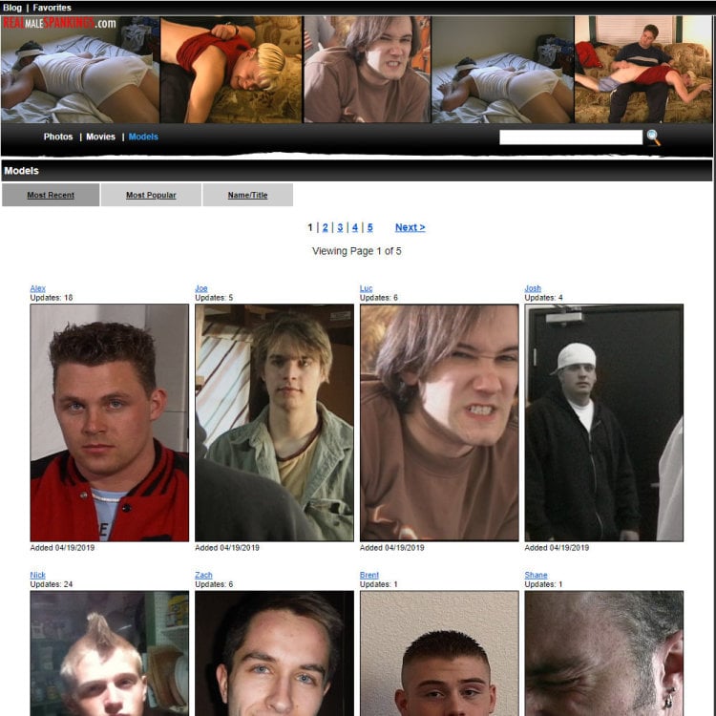Open the Nick name link

38,575
